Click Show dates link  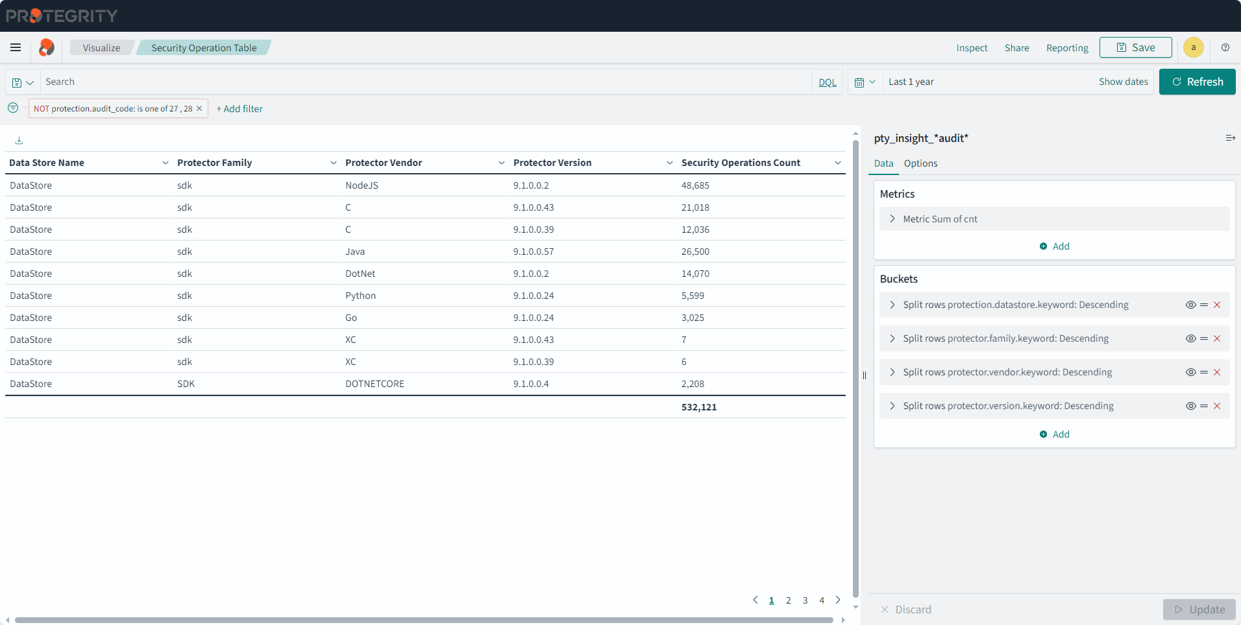pyautogui.click(x=1123, y=82)
